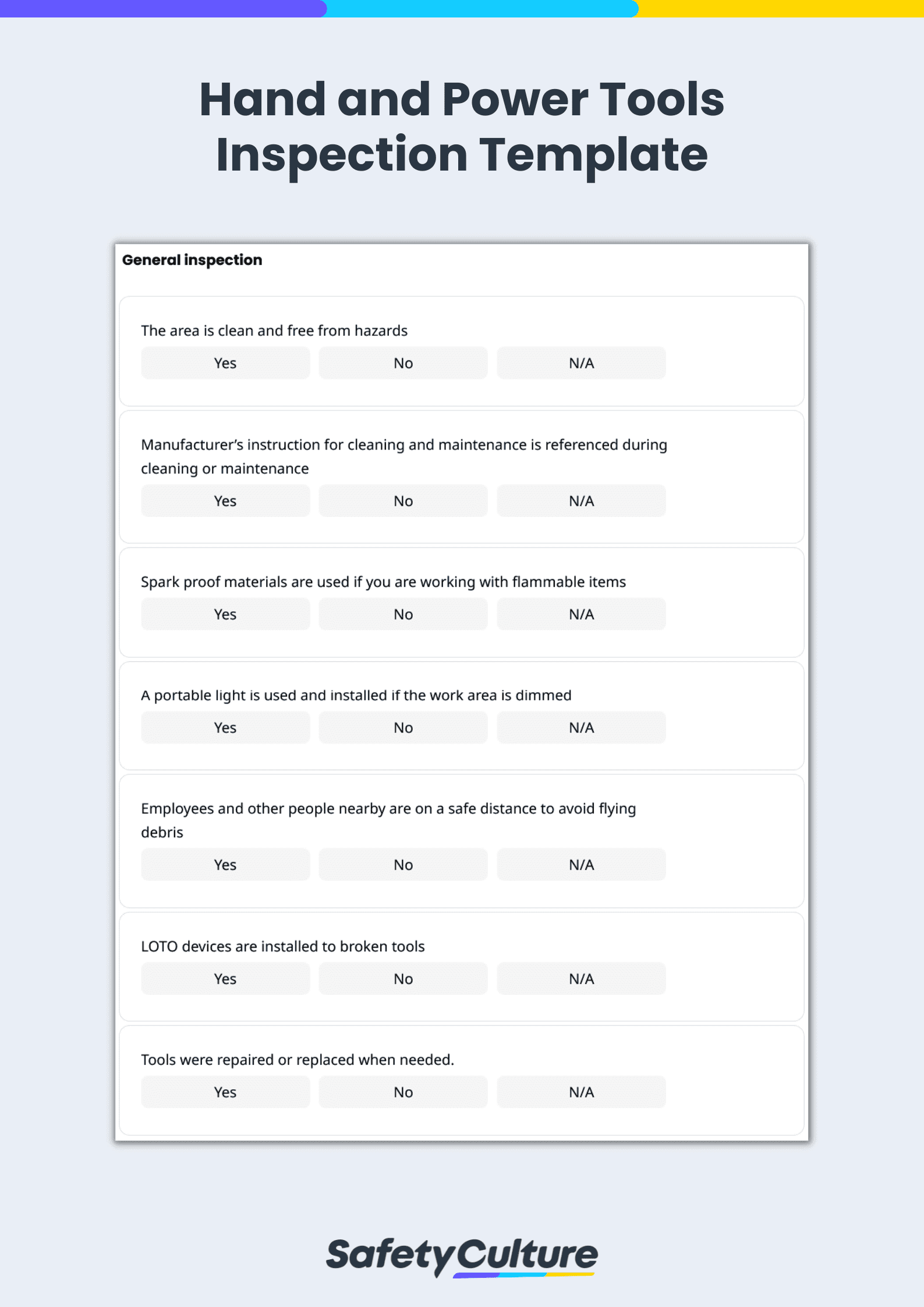
Task: Choose Yes for manufacturer's instruction question
Action: [225, 501]
